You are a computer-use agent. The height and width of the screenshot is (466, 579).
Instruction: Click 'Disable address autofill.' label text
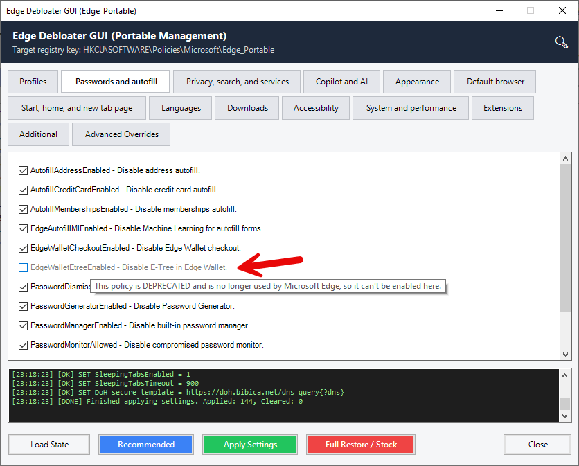coord(159,170)
